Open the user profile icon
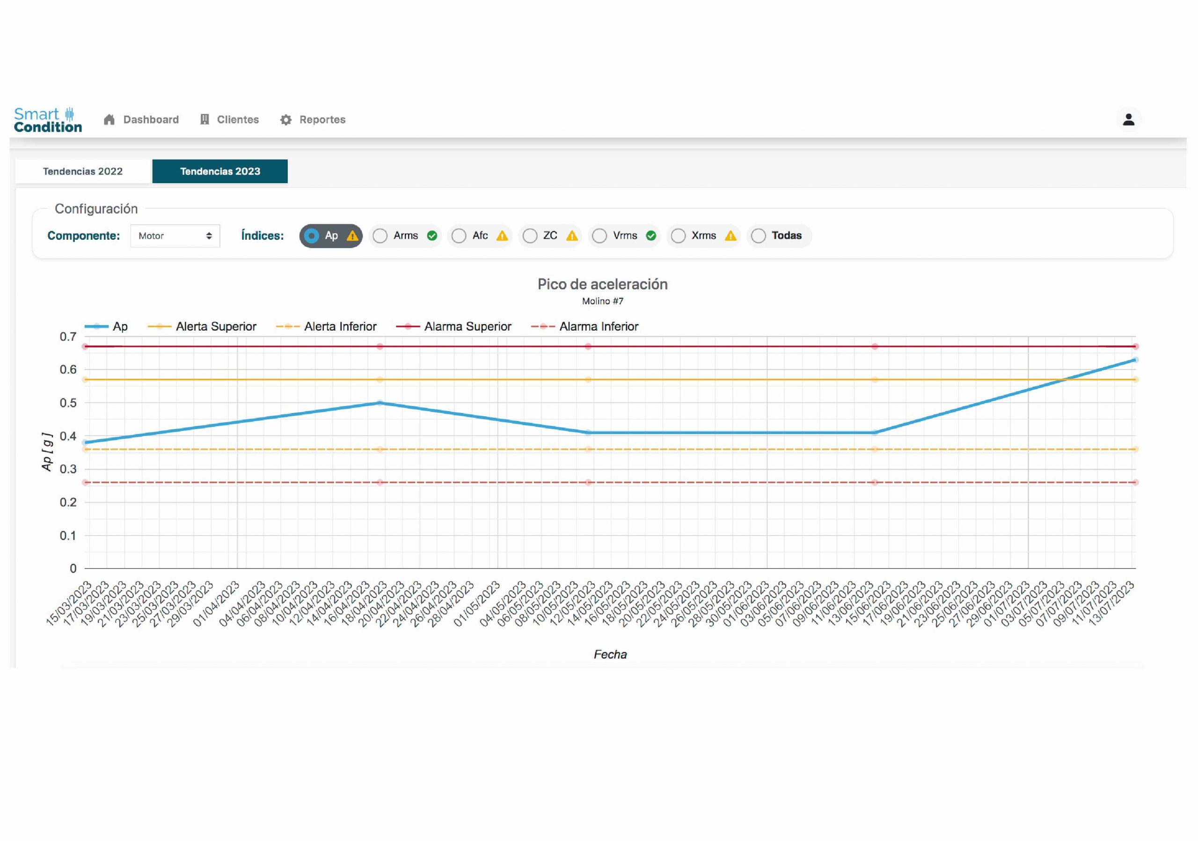Screen dimensions: 1198x841 coord(1128,119)
